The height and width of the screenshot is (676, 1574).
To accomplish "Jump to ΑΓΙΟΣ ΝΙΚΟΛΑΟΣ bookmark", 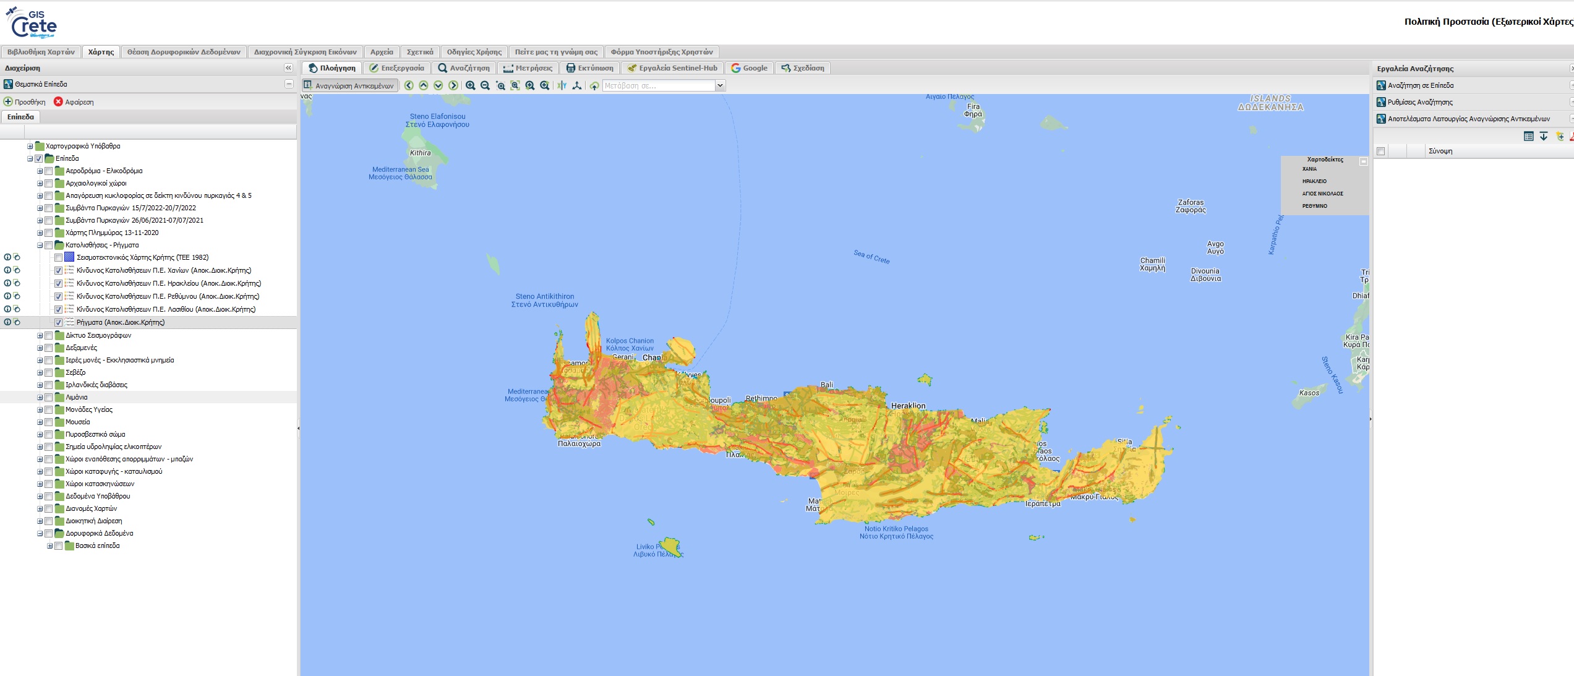I will [x=1322, y=194].
